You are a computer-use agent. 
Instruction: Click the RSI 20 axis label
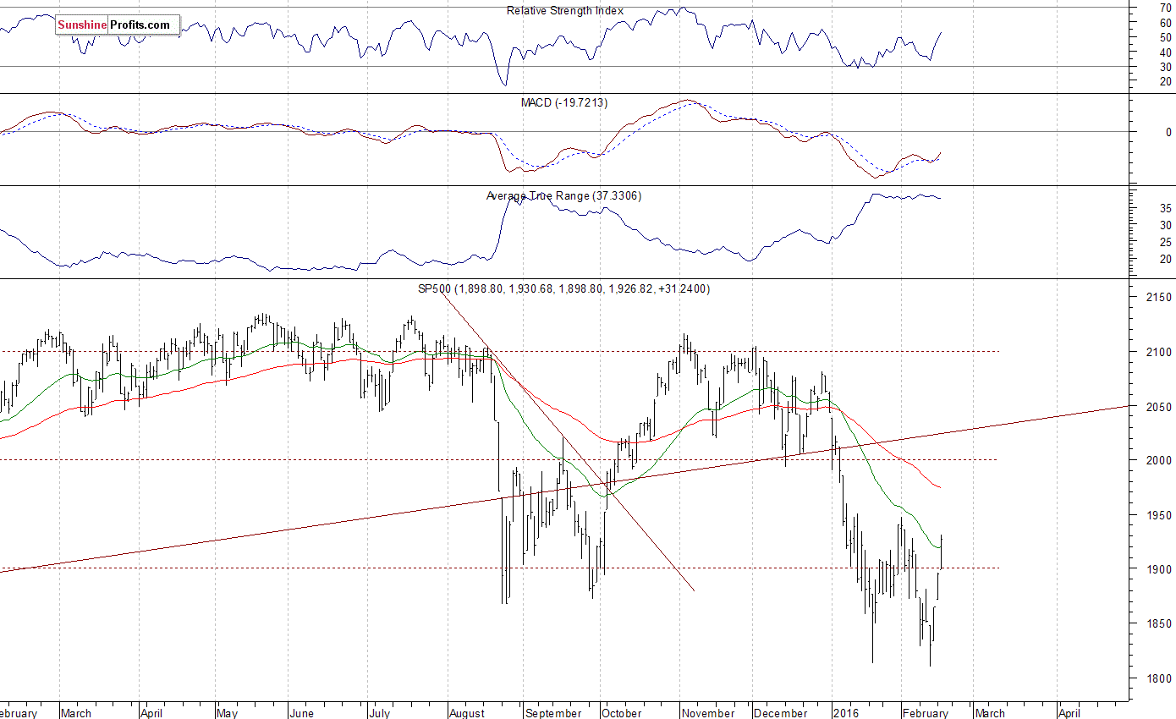click(x=1166, y=81)
